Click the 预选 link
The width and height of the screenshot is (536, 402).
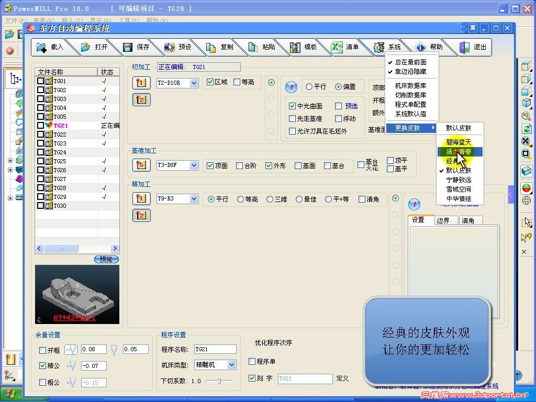(351, 106)
